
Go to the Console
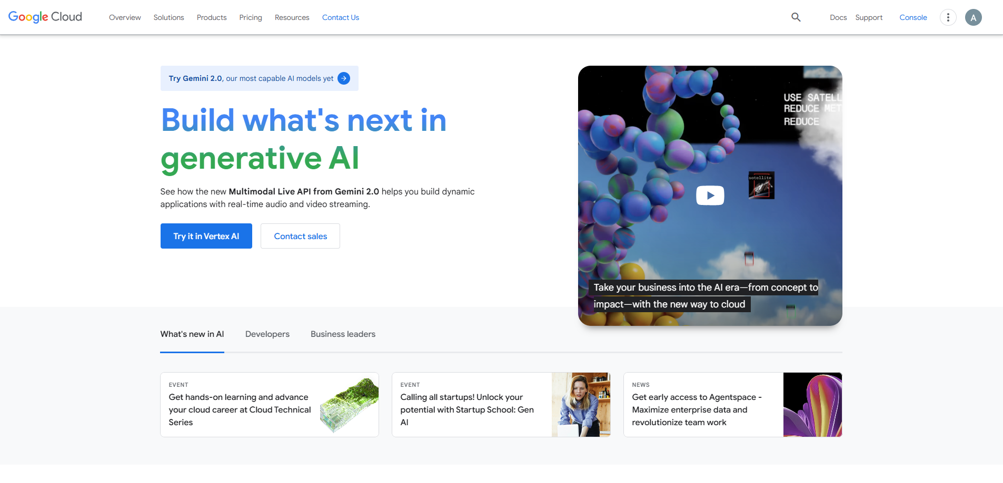[x=913, y=17]
